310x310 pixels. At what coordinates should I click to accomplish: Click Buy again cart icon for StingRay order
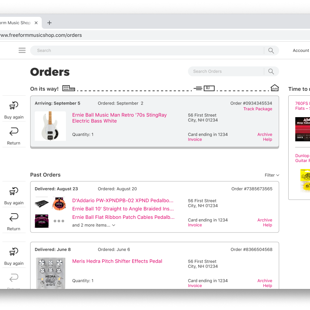(x=14, y=105)
